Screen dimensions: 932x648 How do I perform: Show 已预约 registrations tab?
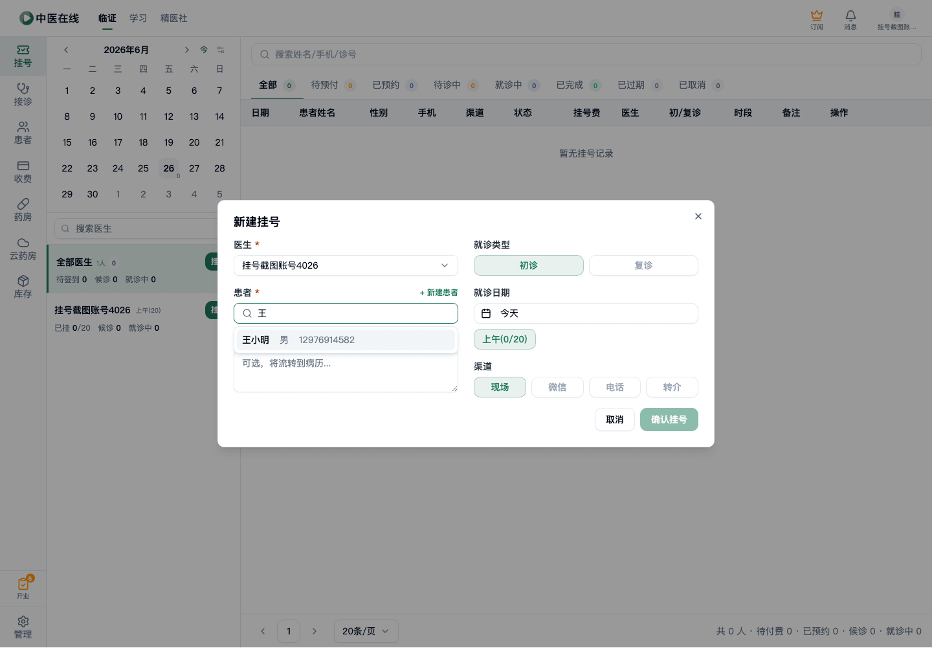click(395, 85)
